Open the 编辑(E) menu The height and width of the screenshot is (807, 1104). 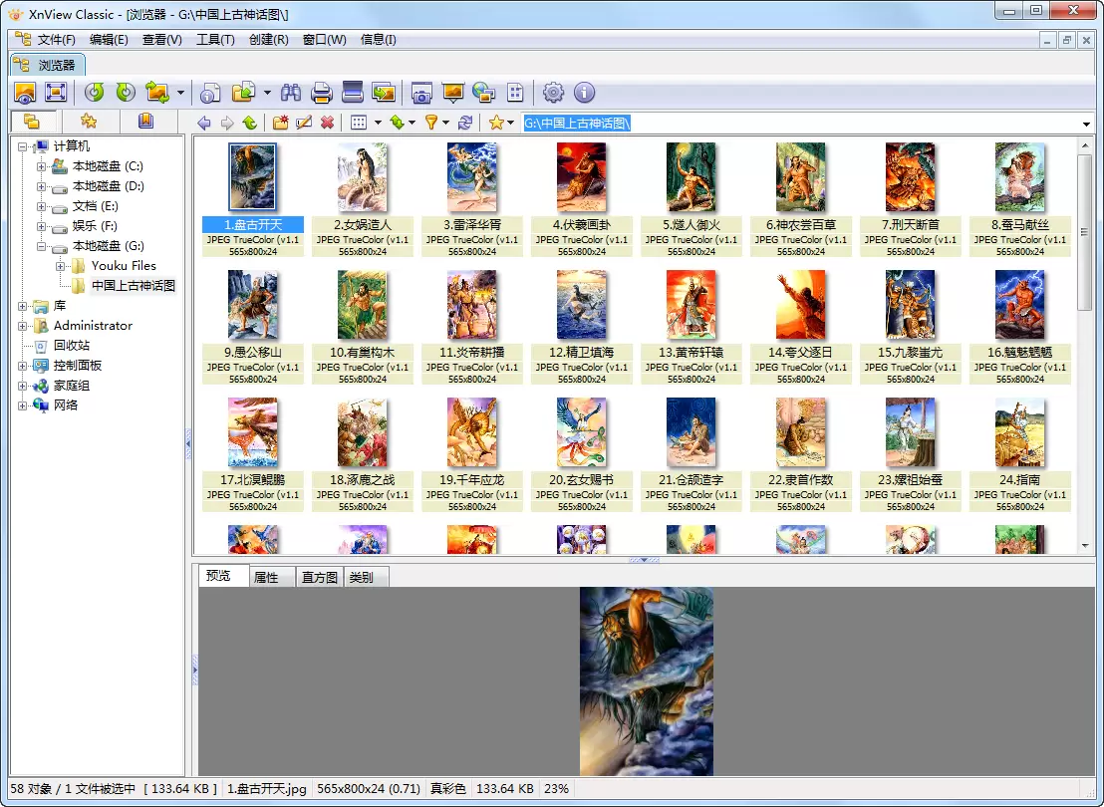pyautogui.click(x=109, y=40)
